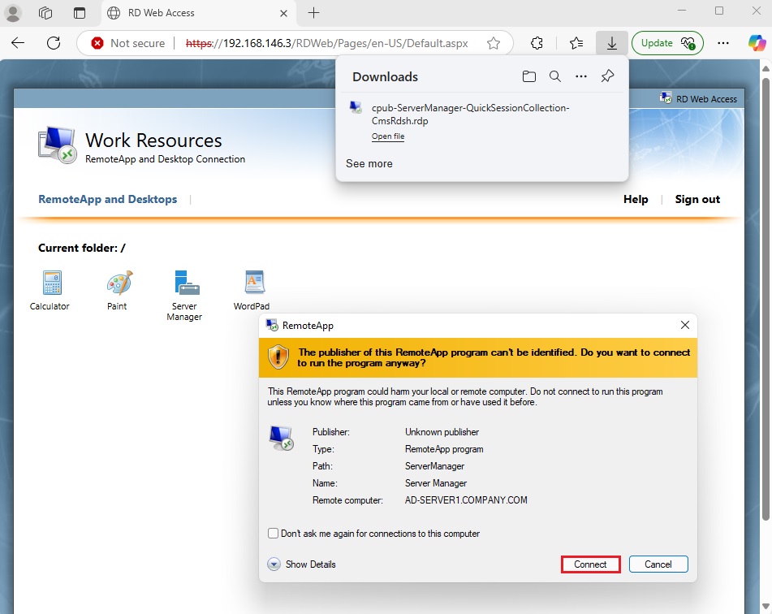Enable the Don't ask me again checkbox
The height and width of the screenshot is (614, 772).
tap(273, 534)
